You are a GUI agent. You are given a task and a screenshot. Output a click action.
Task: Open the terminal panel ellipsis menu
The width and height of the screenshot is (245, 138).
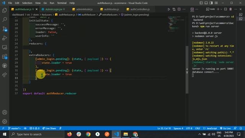pos(235,9)
